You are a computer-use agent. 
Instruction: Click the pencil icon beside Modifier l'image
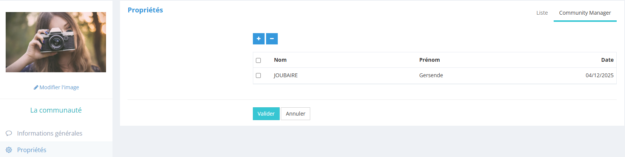point(36,87)
